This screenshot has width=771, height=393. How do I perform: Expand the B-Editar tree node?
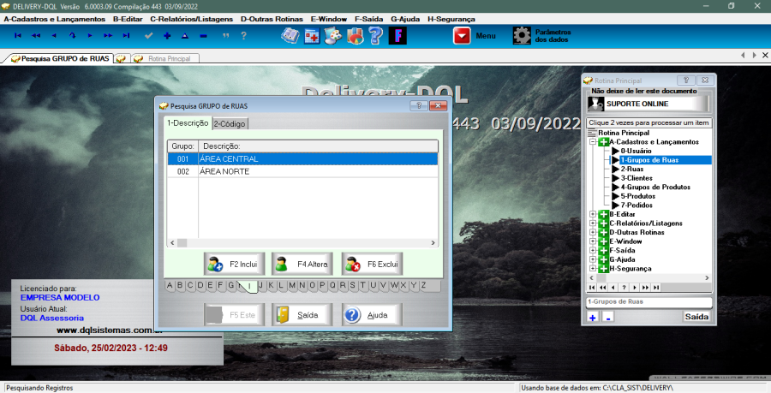pyautogui.click(x=593, y=214)
